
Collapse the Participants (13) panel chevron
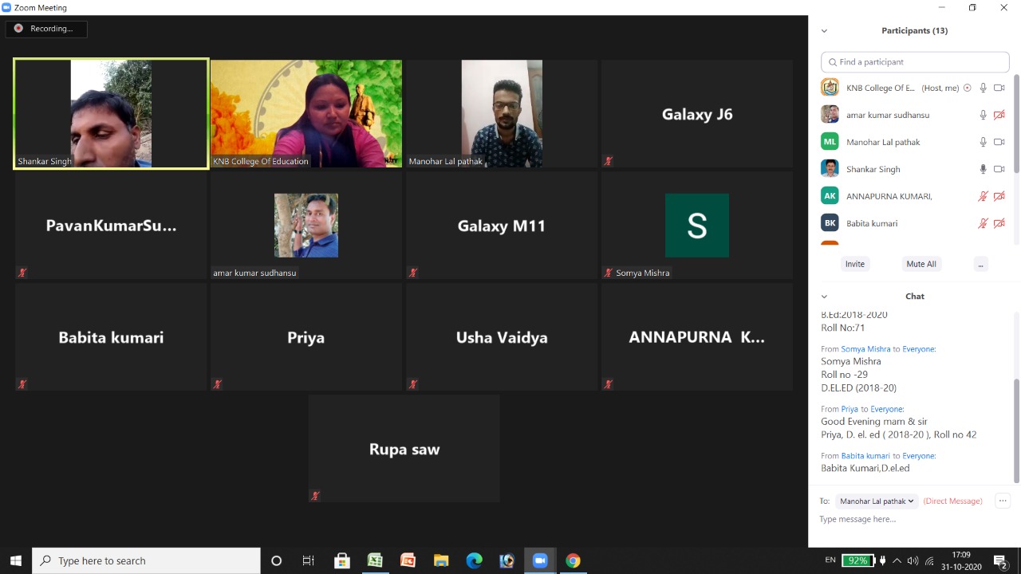pos(824,31)
